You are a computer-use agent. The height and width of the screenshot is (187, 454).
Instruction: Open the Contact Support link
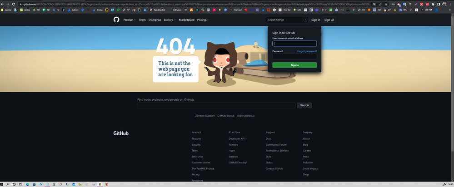205,116
